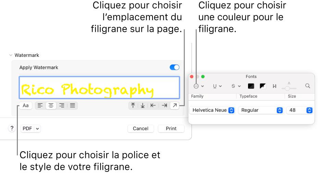Position watermark at left edge
Screen dimensions: 319x174
(153, 105)
